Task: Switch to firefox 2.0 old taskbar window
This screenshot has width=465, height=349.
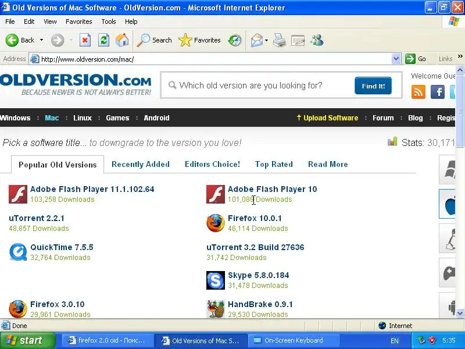Action: point(107,340)
